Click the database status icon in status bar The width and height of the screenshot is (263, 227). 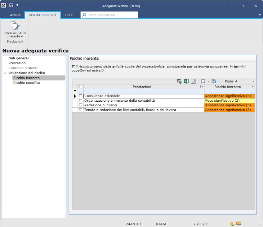coord(232,224)
